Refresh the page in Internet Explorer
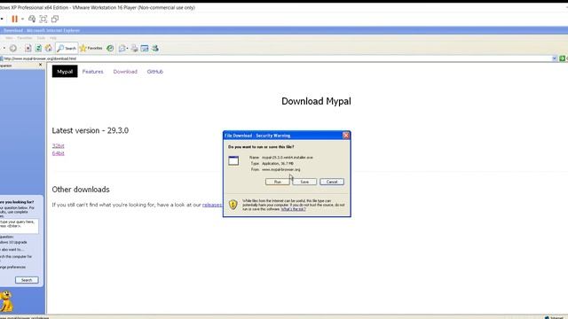The image size is (568, 319). point(38,48)
